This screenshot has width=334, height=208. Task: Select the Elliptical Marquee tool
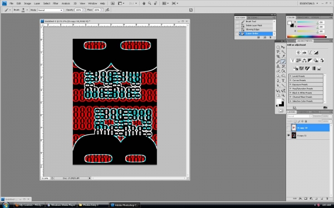pyautogui.click(x=278, y=47)
